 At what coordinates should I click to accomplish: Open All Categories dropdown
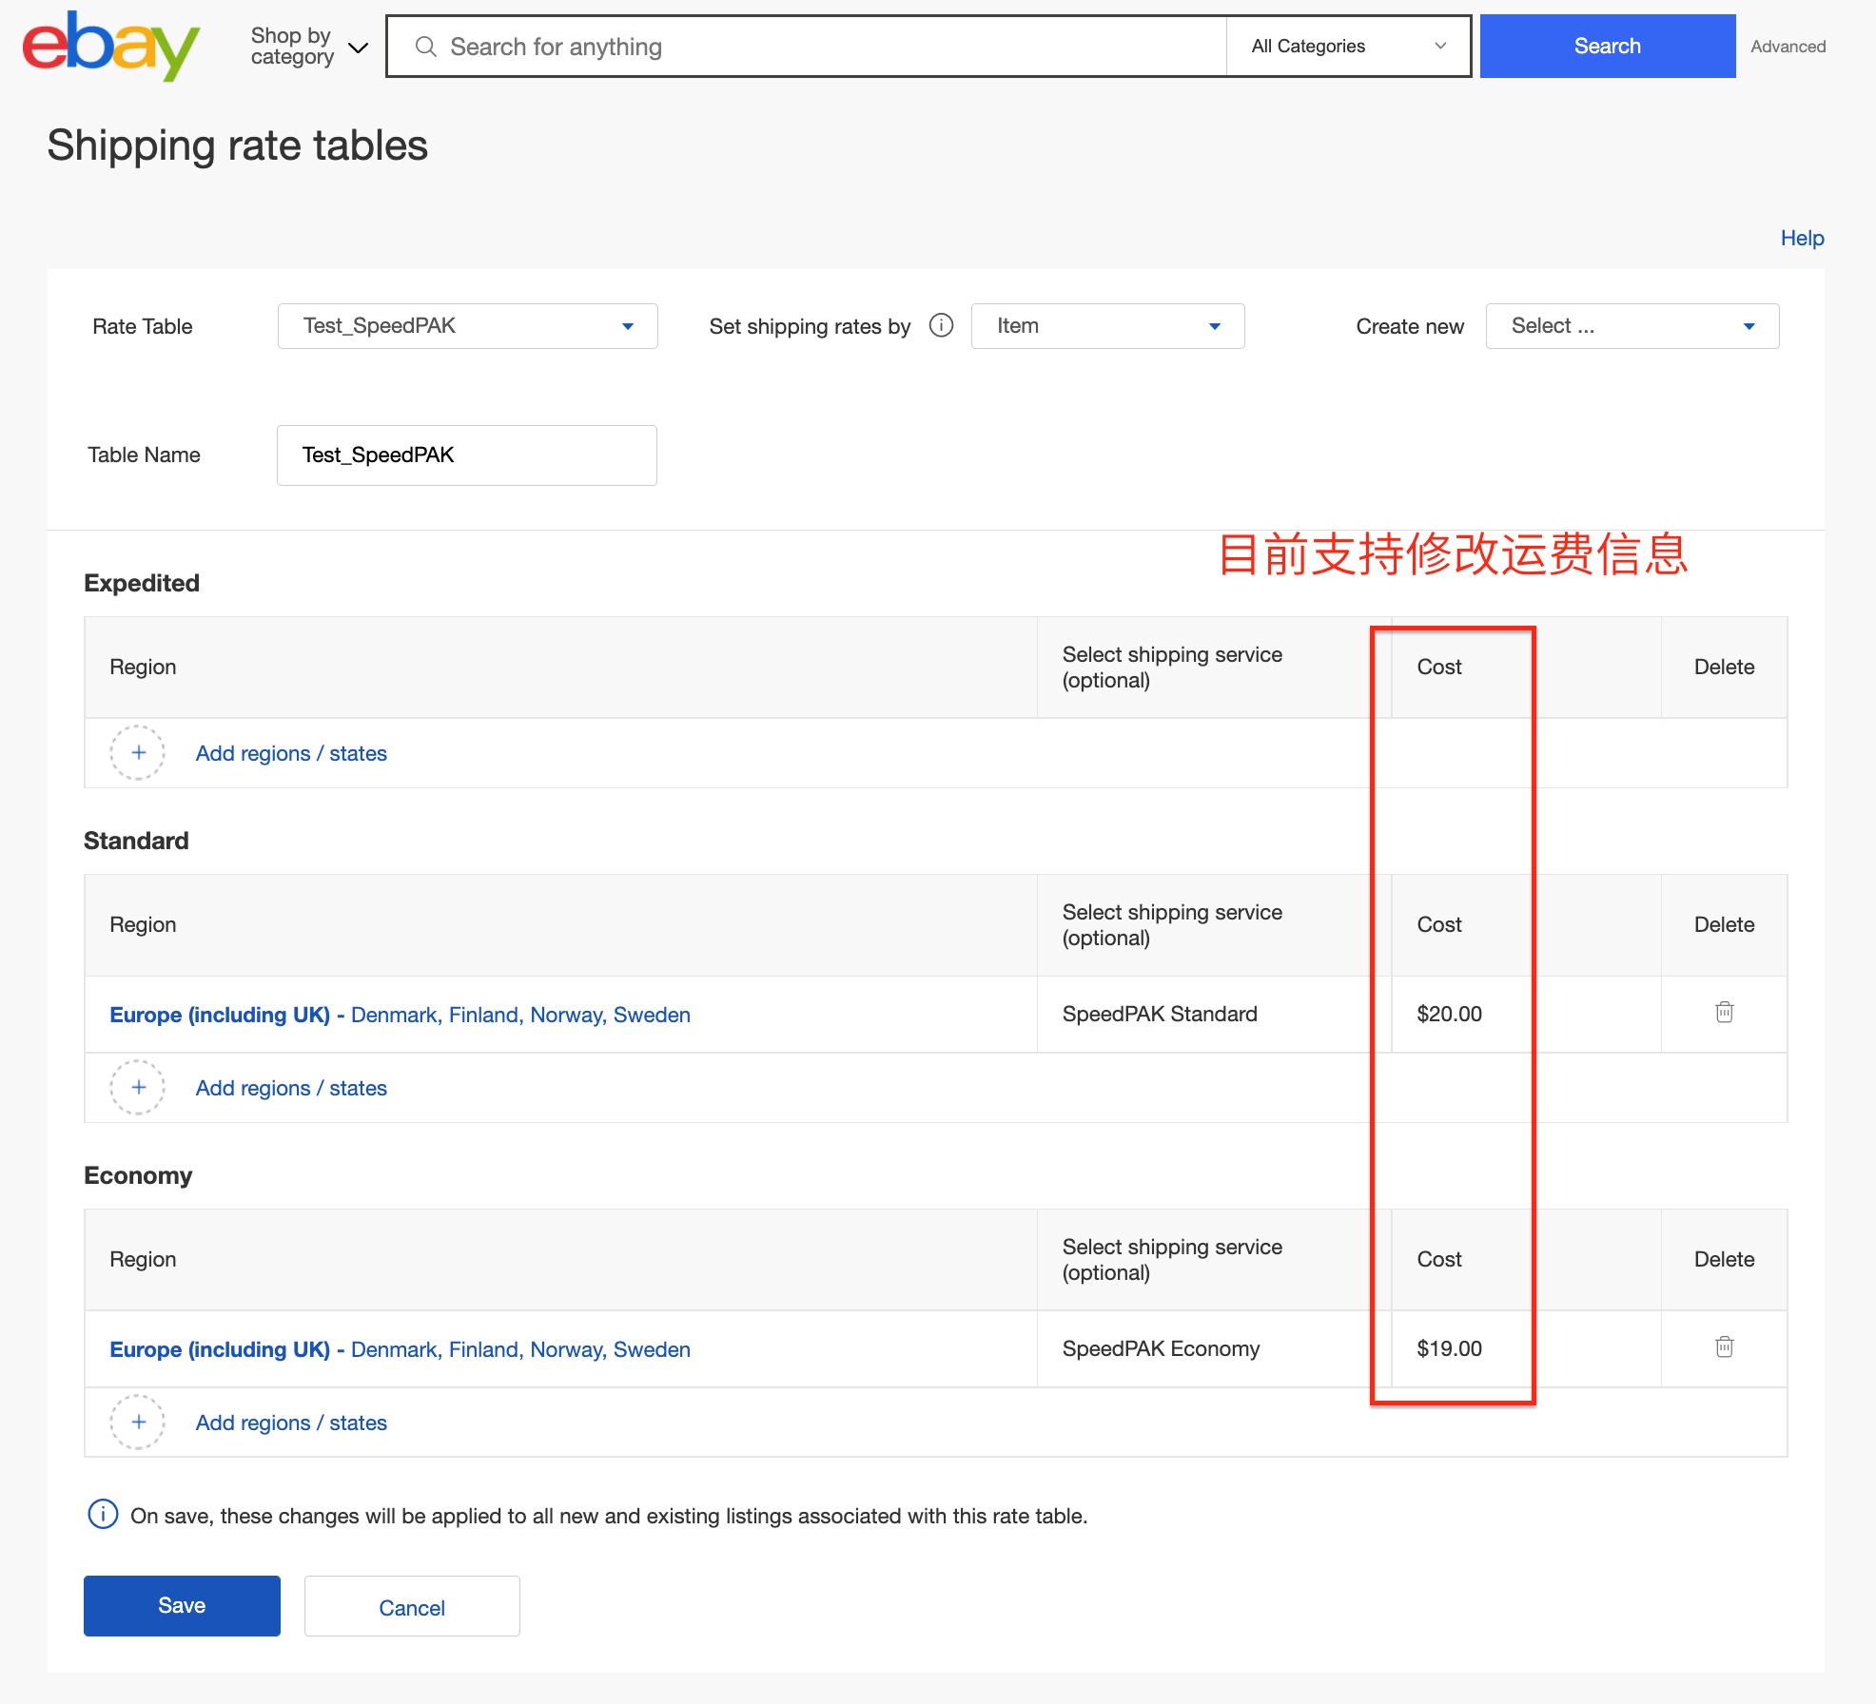pos(1348,47)
